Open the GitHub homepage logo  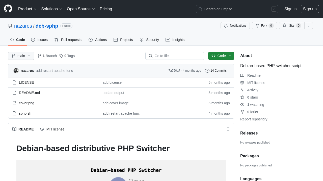(x=8, y=9)
